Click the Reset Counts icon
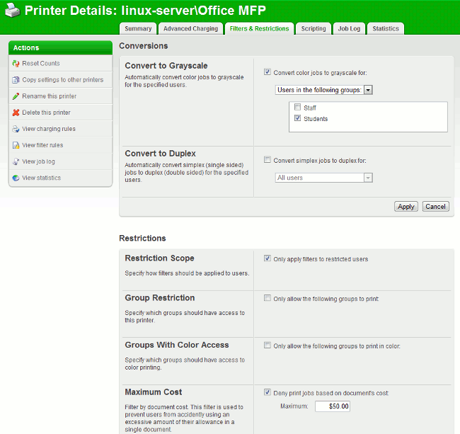The image size is (460, 434). click(x=16, y=64)
